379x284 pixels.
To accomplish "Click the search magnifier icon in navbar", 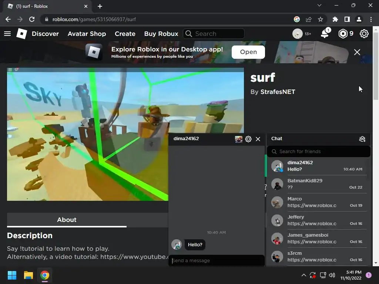I will [189, 34].
